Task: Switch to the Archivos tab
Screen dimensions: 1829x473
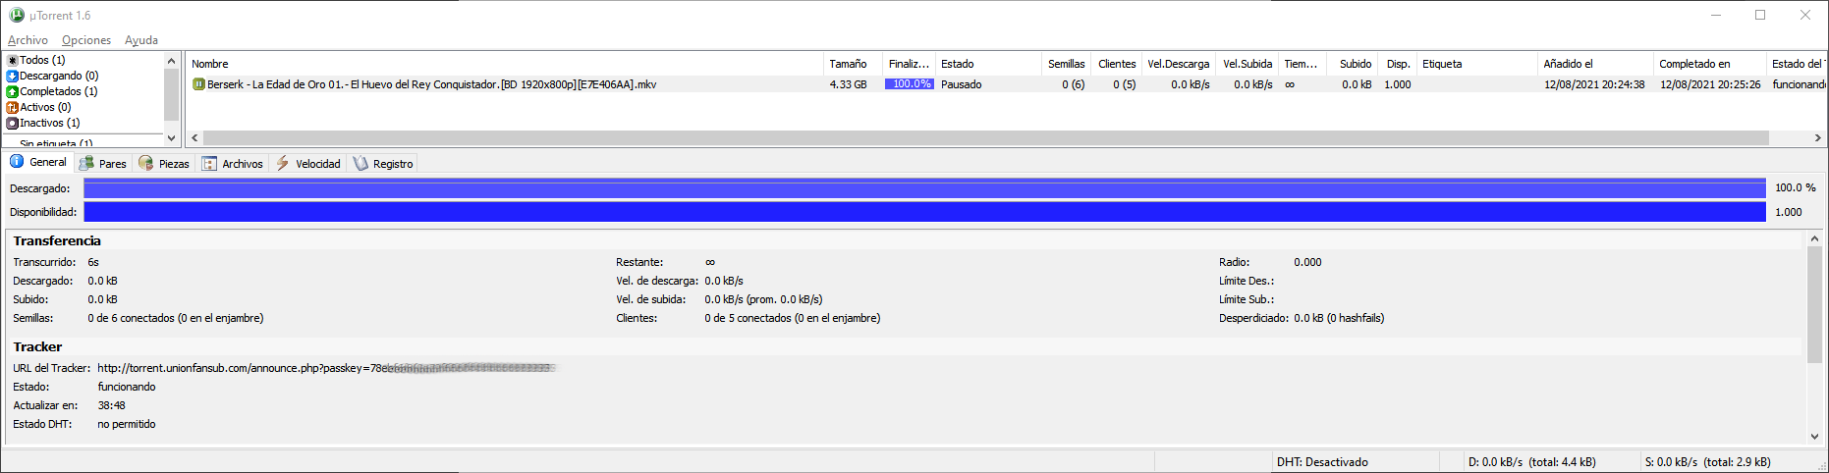Action: (233, 163)
